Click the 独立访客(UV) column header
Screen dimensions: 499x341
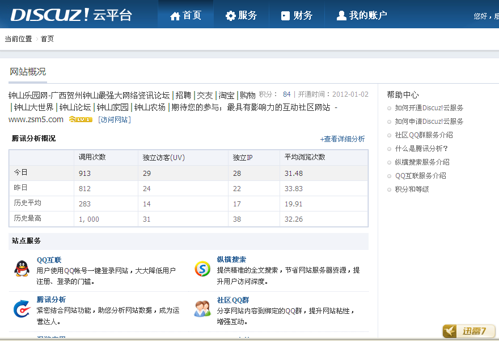(x=163, y=157)
